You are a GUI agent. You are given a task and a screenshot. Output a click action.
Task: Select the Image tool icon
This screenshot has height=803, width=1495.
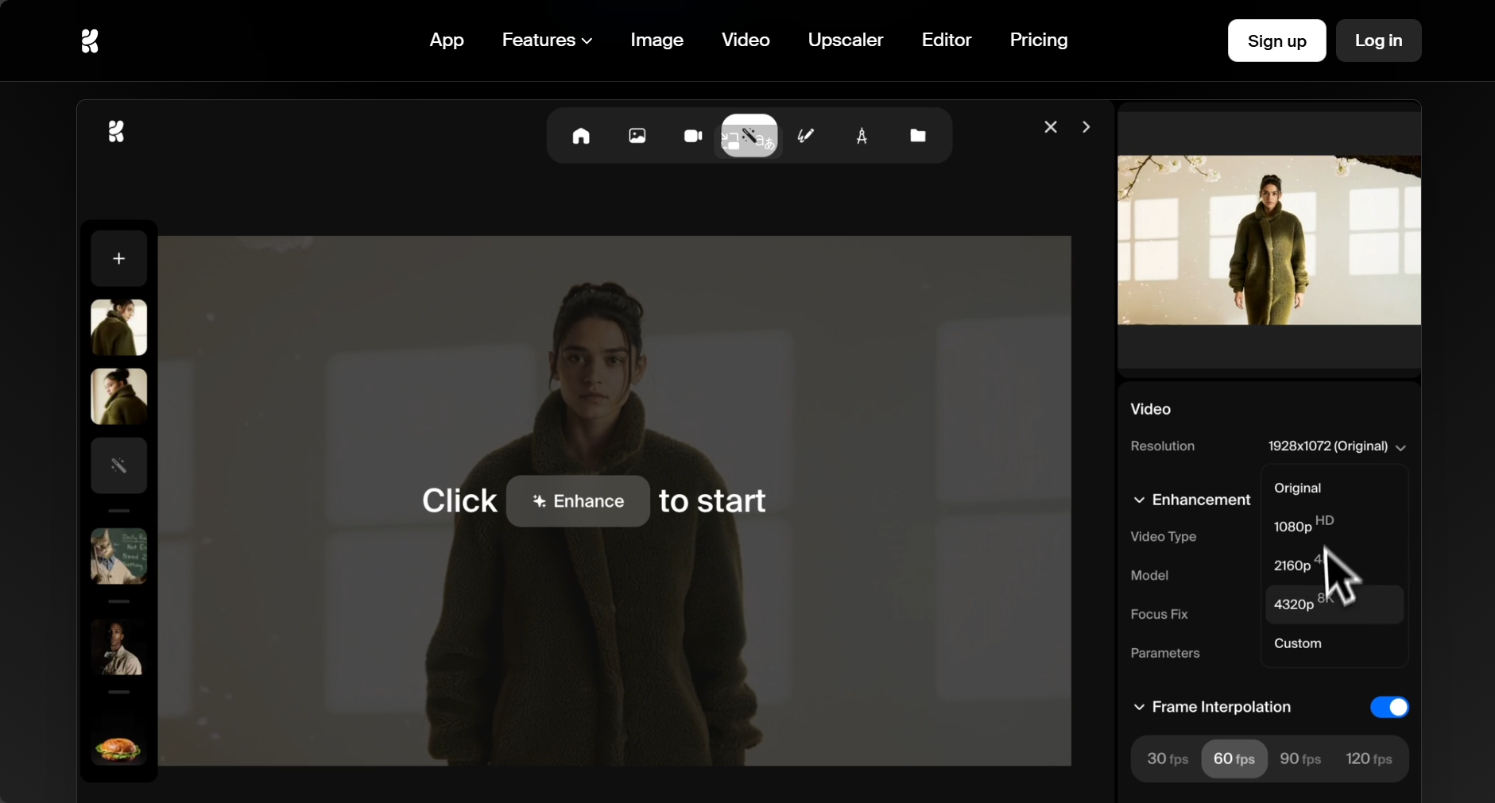coord(637,136)
